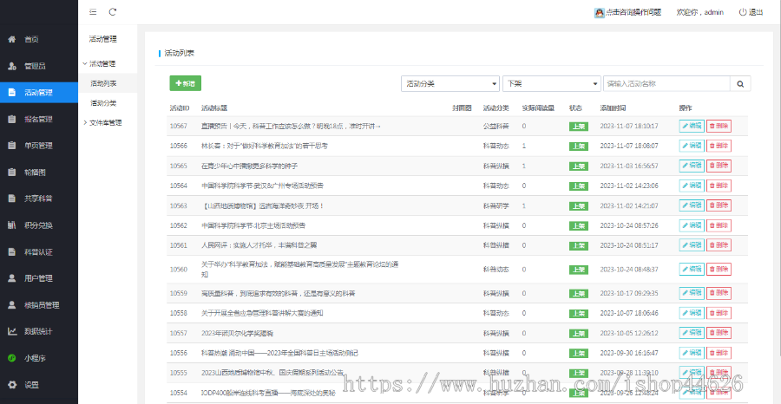Edit activity 10564
The width and height of the screenshot is (781, 404).
click(x=692, y=186)
